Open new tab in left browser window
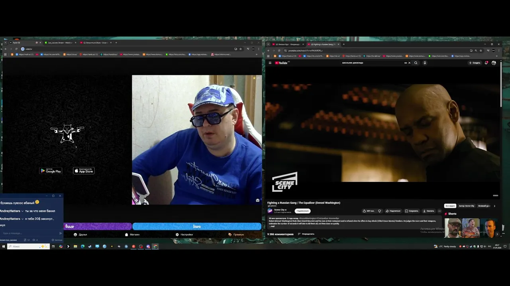 116,43
